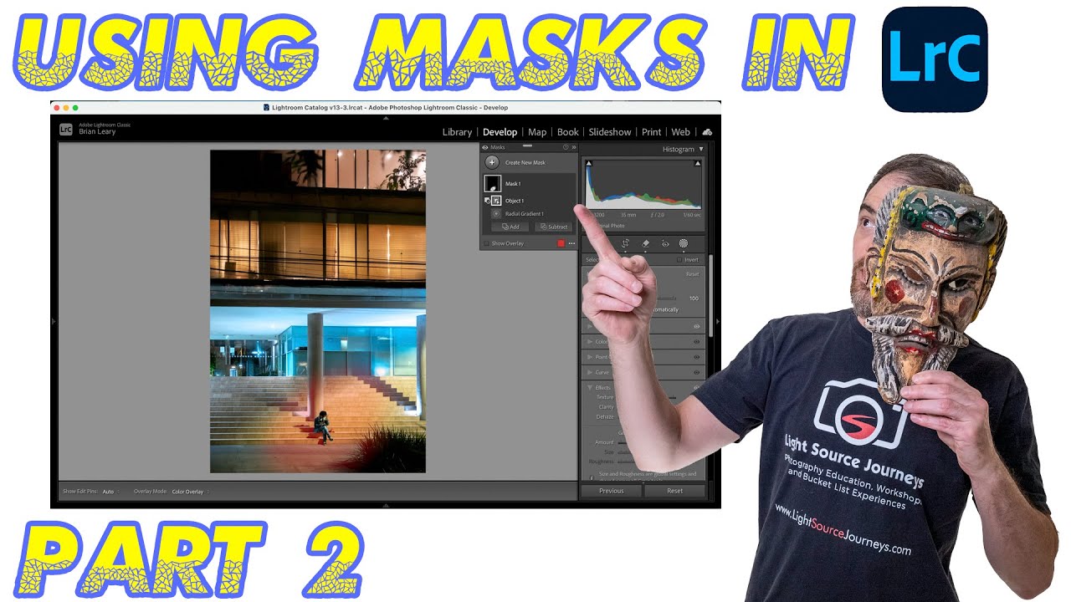Image resolution: width=1071 pixels, height=602 pixels.
Task: Click the Lrc identity plate logo
Action: pos(66,129)
